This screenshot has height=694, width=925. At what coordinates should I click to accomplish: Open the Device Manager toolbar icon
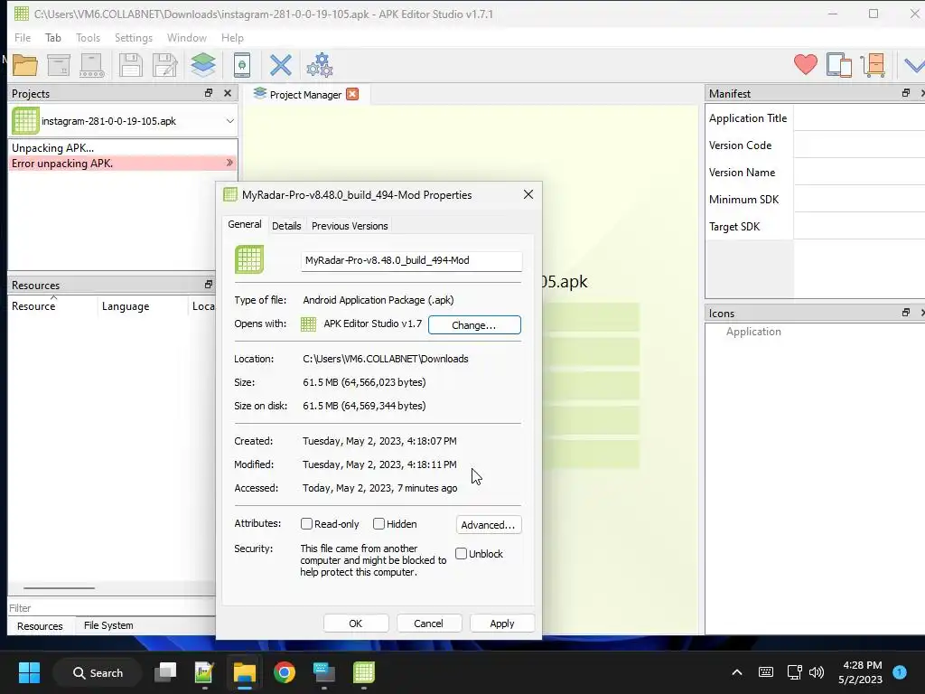point(839,65)
